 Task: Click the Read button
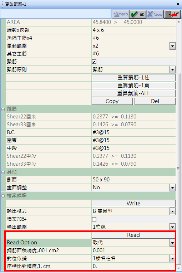[x=133, y=235]
